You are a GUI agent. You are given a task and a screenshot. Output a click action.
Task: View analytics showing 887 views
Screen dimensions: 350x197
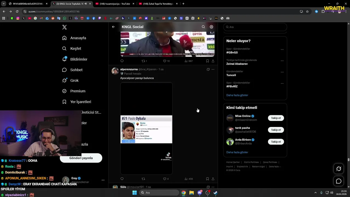click(x=188, y=61)
